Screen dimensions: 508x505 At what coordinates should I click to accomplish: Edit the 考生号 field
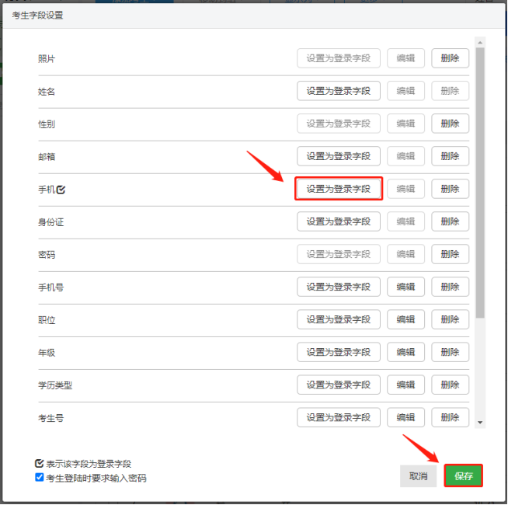pos(405,417)
